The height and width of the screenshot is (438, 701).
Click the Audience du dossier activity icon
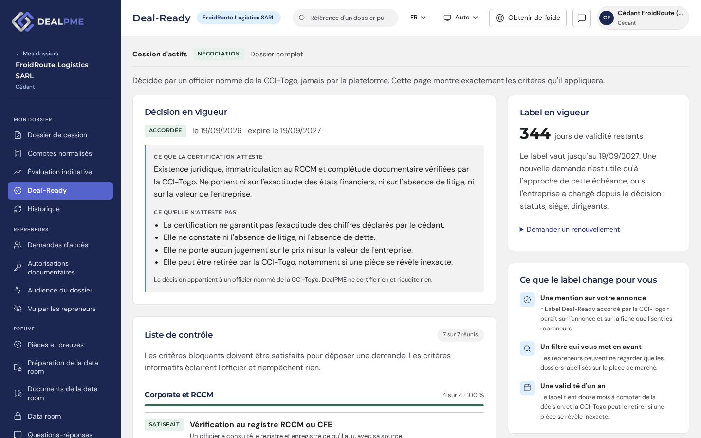coord(18,291)
